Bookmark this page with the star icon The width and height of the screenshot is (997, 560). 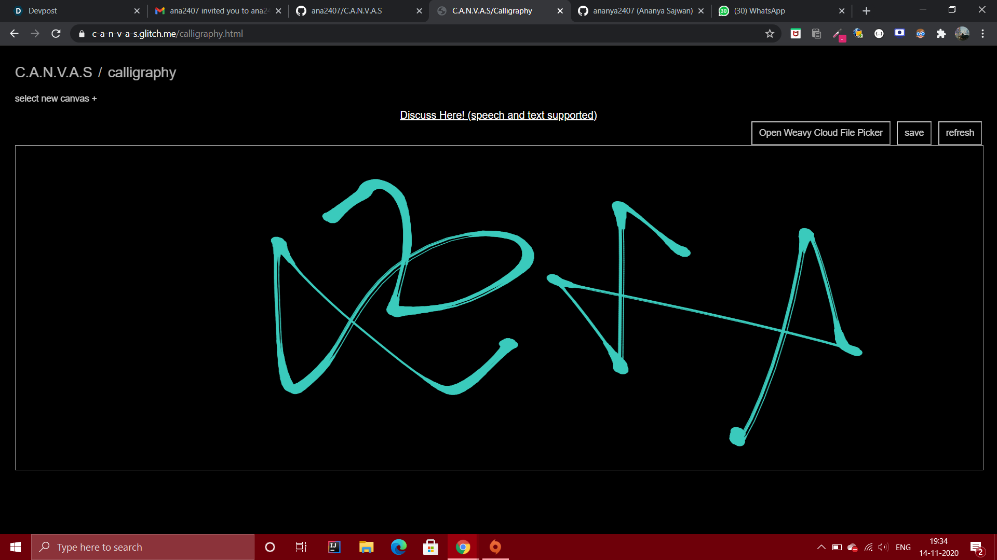770,34
